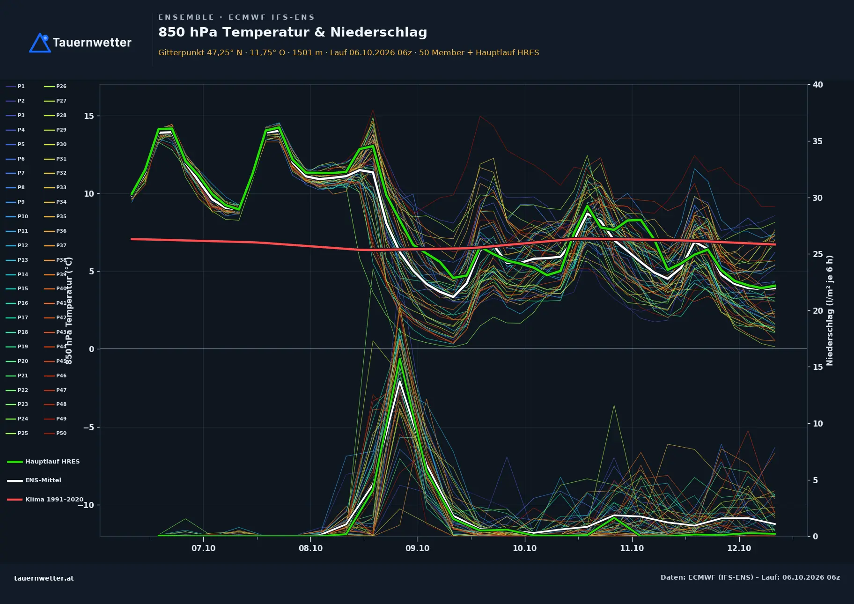Toggle the ENS-Mittel legend entry
Viewport: 854px width, 604px height.
coord(34,480)
